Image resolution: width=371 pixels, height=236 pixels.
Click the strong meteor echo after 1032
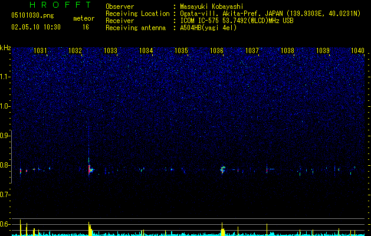(90, 169)
